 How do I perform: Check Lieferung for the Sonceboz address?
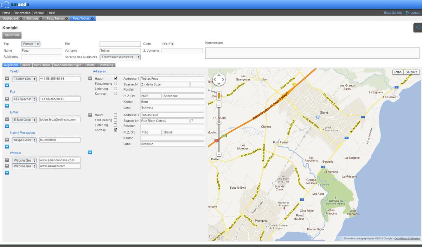coord(115,89)
